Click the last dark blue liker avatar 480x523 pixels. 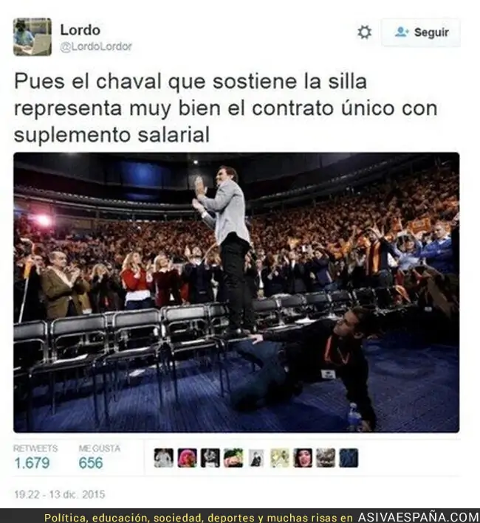349,457
